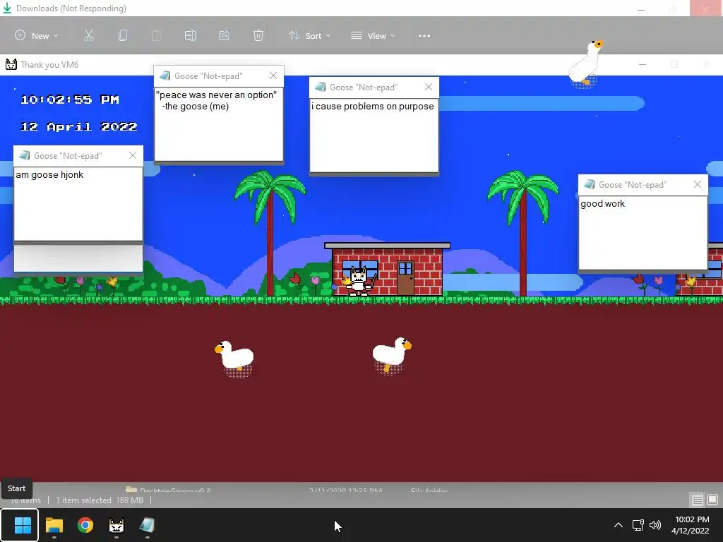The height and width of the screenshot is (542, 723).
Task: Click the text area of "good work" notepad
Action: (x=643, y=233)
